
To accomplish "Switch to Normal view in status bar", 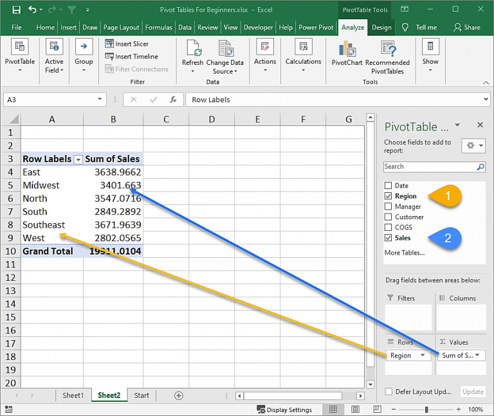I will (333, 409).
